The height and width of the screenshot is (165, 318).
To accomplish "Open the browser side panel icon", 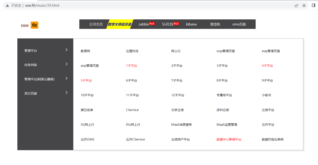I will pyautogui.click(x=313, y=6).
